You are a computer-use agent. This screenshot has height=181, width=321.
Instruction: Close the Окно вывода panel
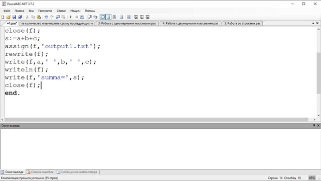click(318, 125)
